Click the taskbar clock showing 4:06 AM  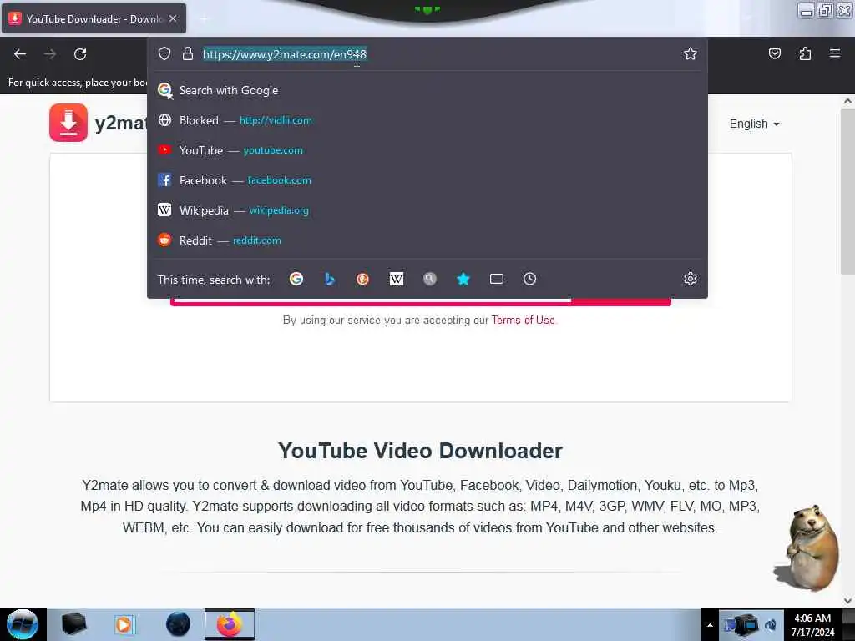point(812,625)
